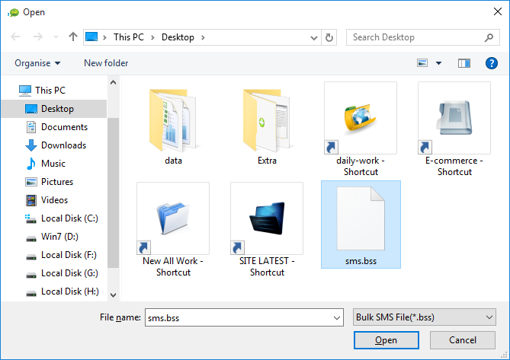This screenshot has width=510, height=360.
Task: Click the search magnifier icon
Action: [489, 37]
